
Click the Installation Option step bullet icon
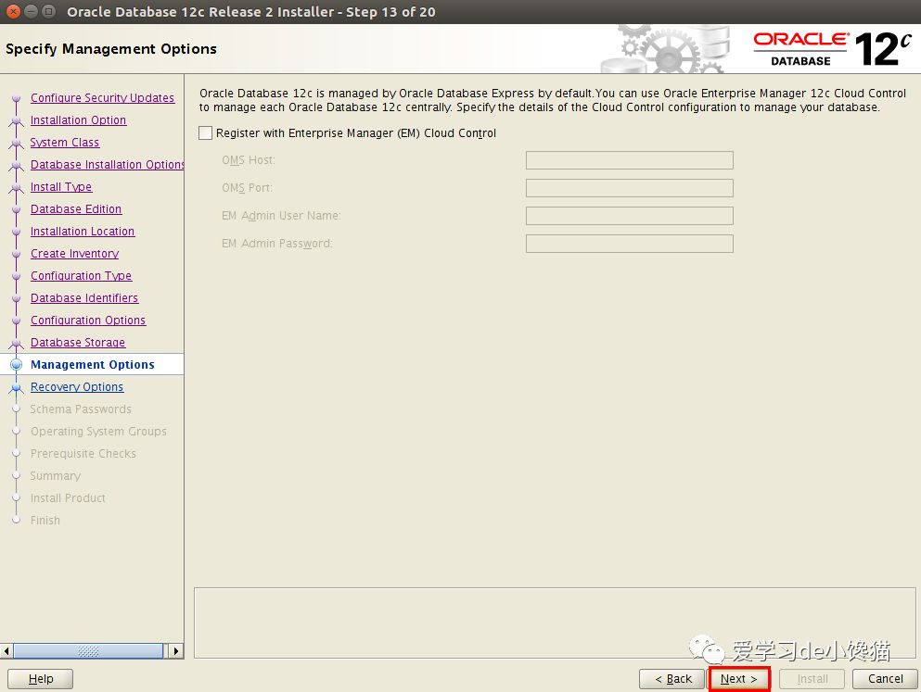(17, 120)
